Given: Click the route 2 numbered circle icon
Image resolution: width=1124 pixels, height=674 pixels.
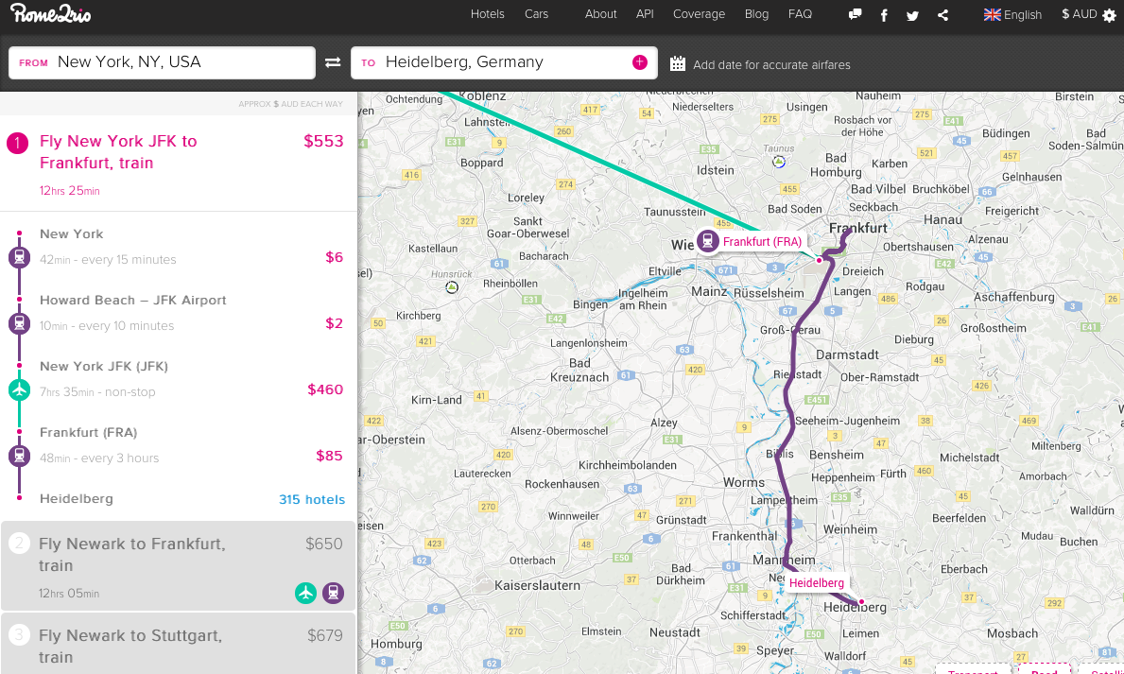Looking at the screenshot, I should tap(19, 544).
